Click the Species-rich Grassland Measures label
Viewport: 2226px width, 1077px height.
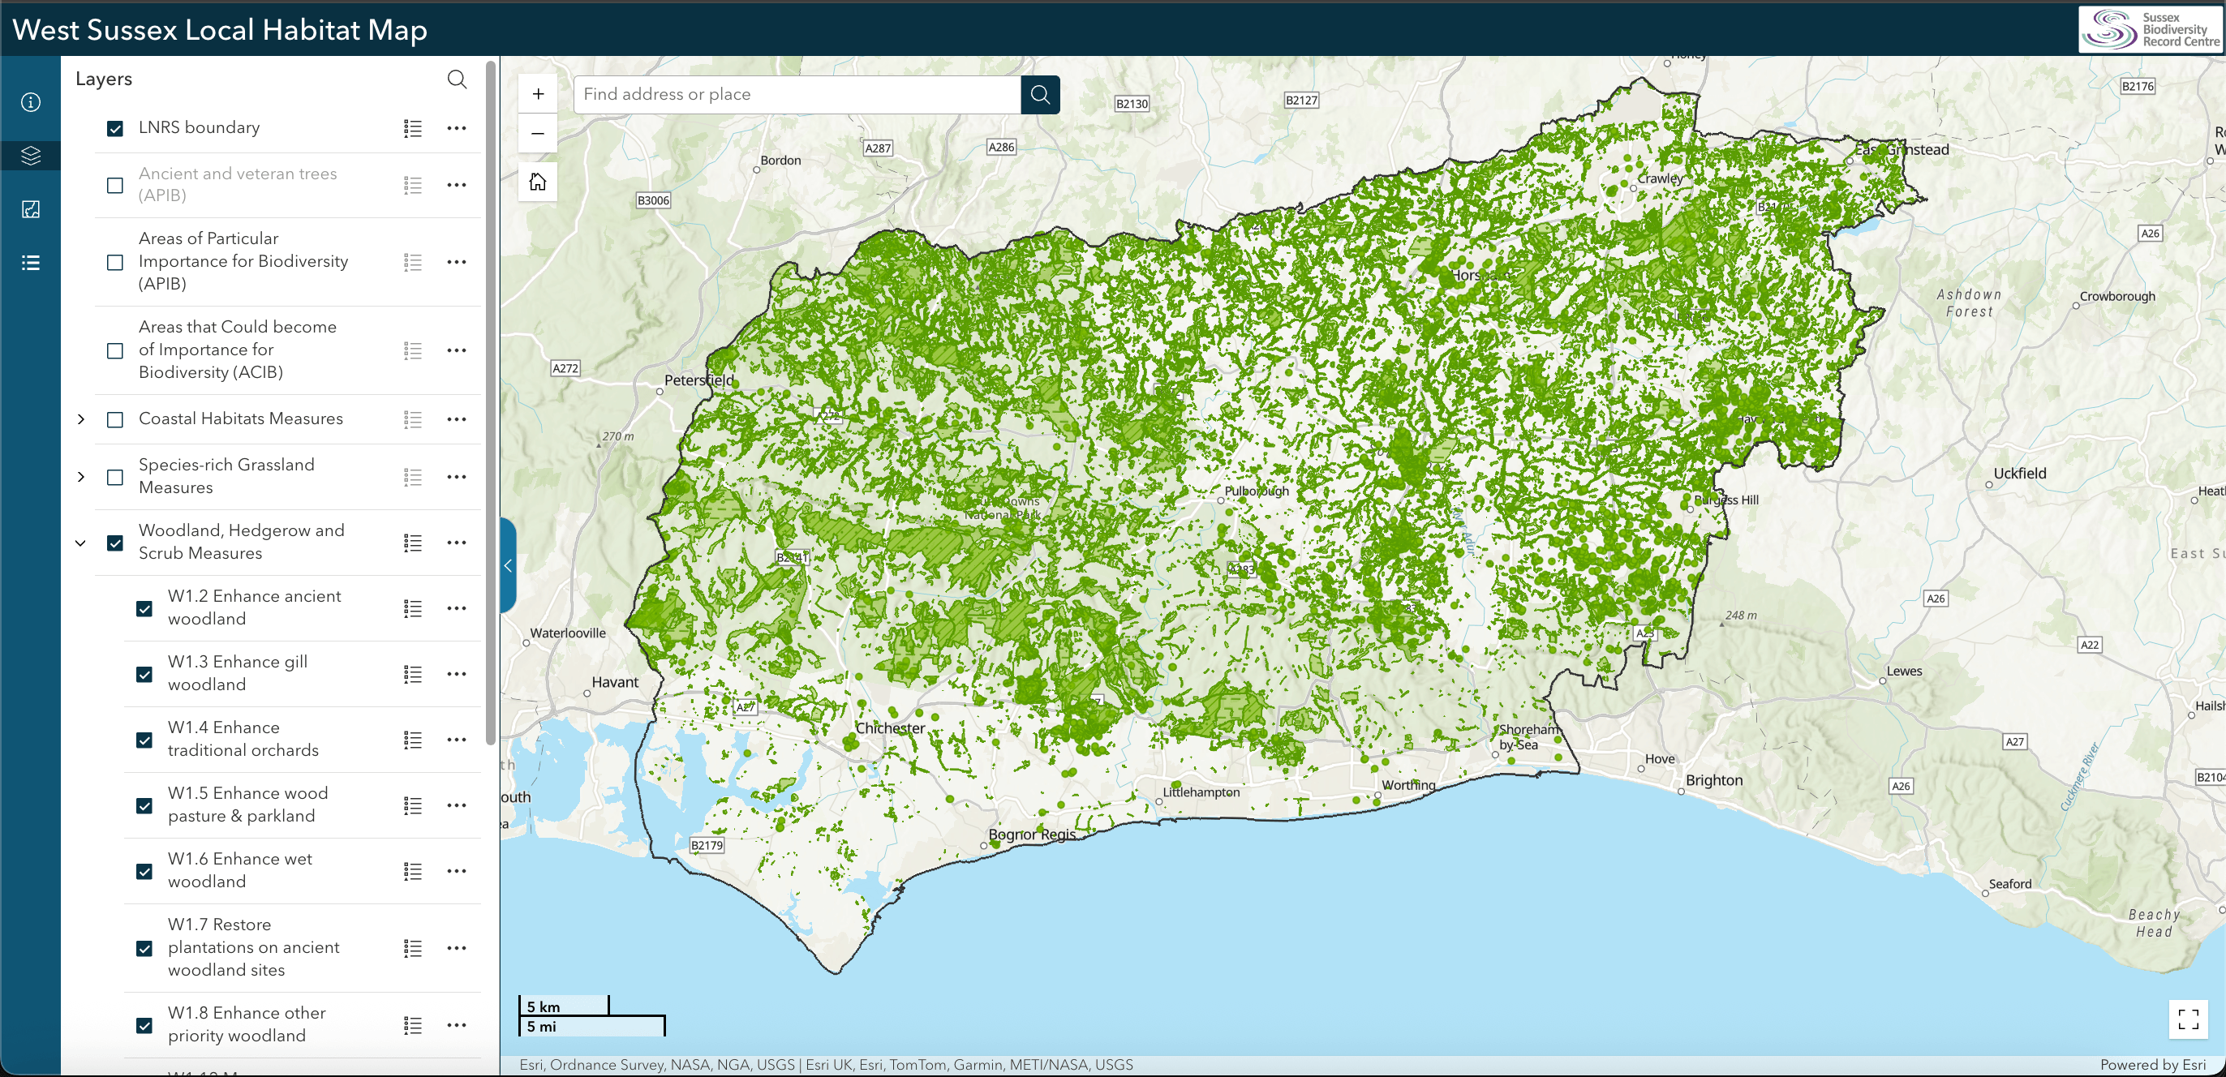[226, 476]
